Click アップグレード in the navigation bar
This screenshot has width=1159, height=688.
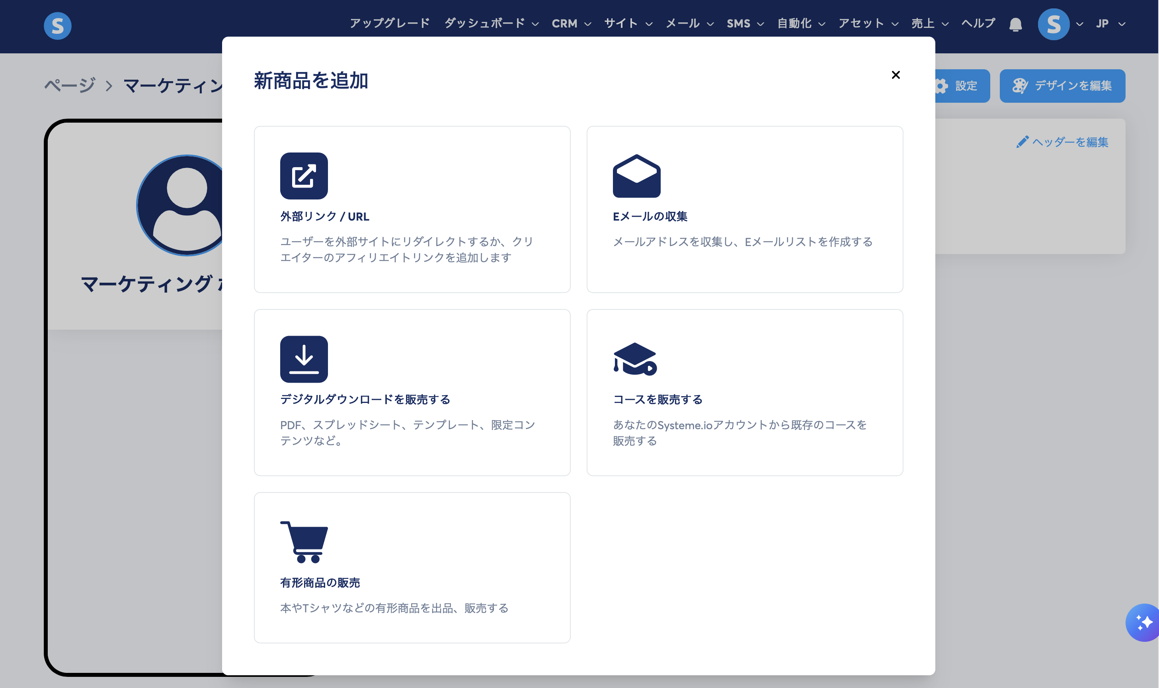coord(389,23)
